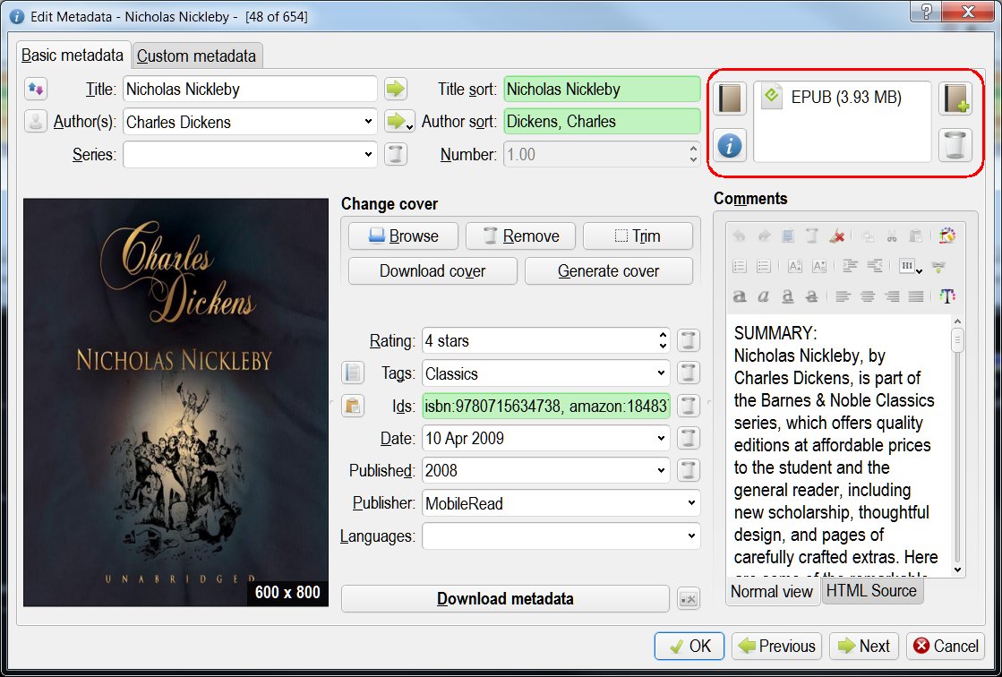The image size is (1002, 677).
Task: Undo in comments editor toolbar
Action: pos(740,236)
